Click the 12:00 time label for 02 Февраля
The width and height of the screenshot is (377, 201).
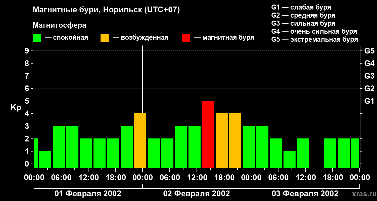coord(197,178)
